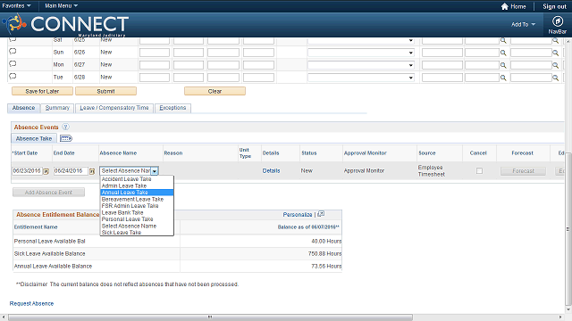Screen dimensions: 572x321
Task: Choose Sick Leave Take option
Action: [137, 232]
